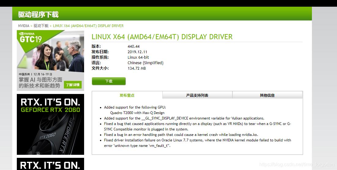Open the GeForce RTX 2060 advertisement
This screenshot has width=337, height=170.
tap(50, 124)
